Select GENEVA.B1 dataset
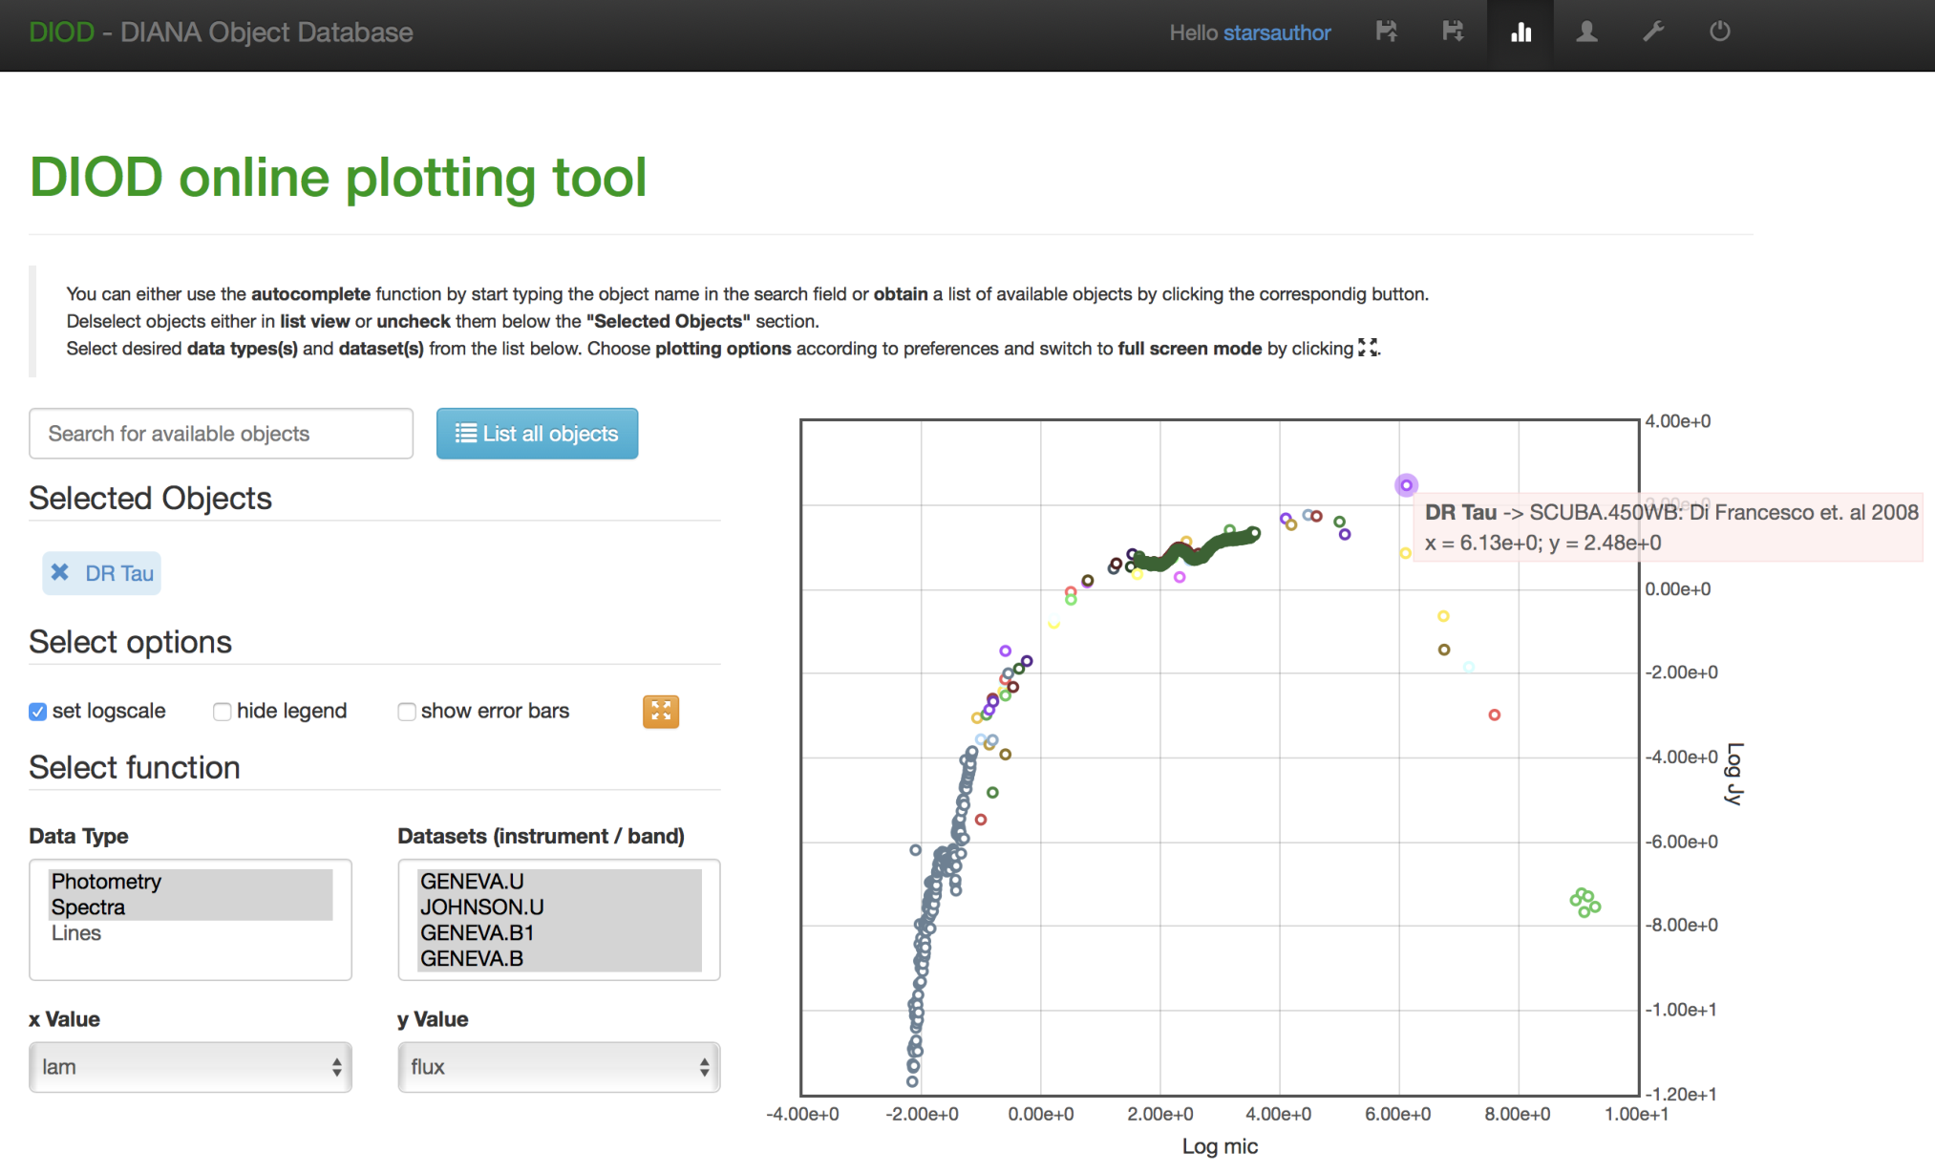This screenshot has height=1174, width=1935. 560,933
